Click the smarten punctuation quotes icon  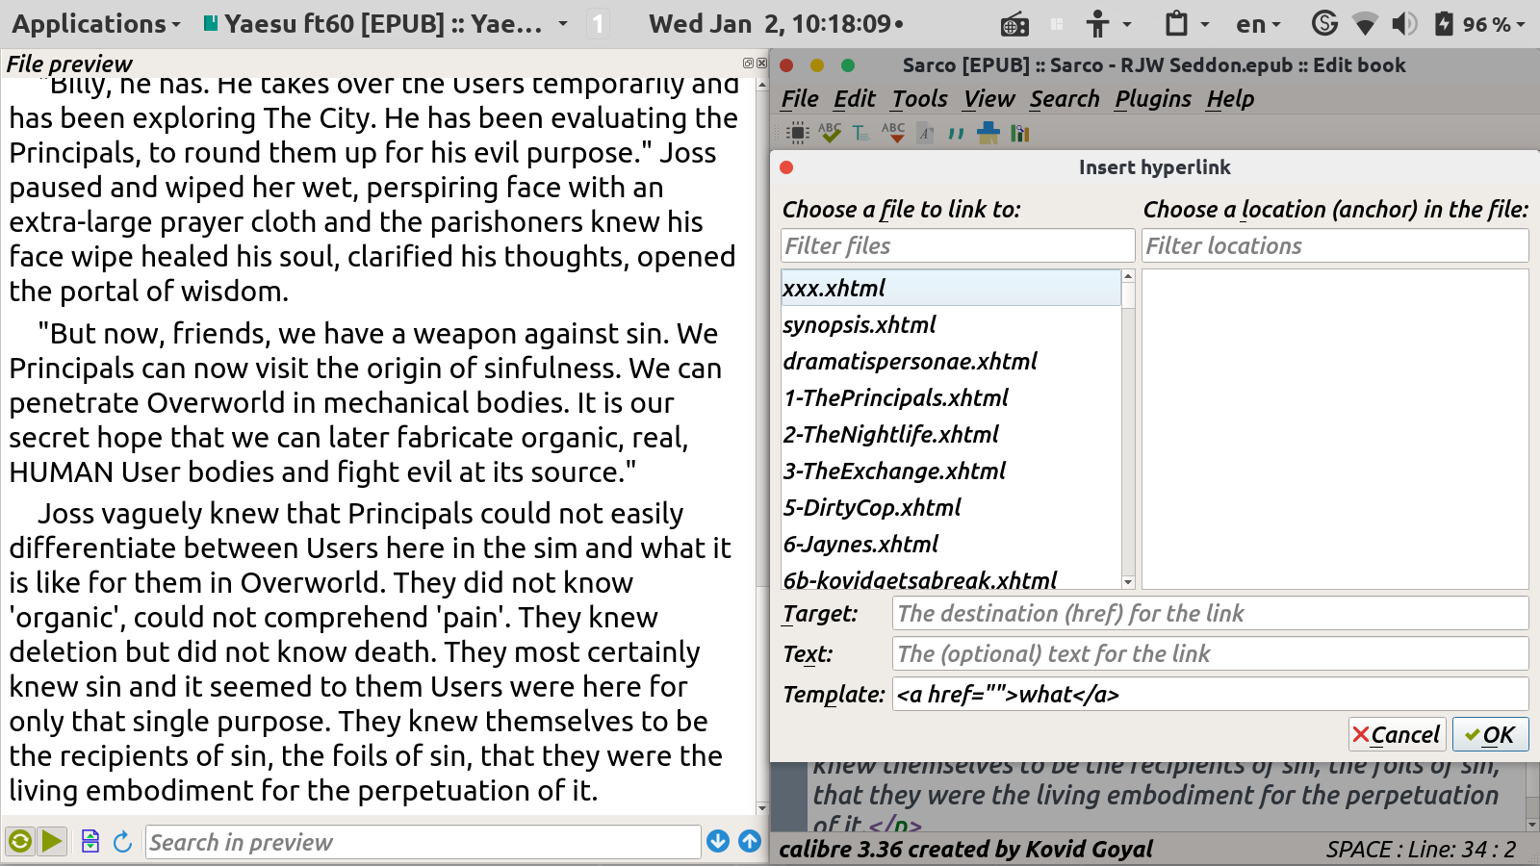click(956, 133)
